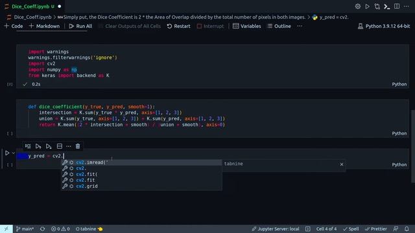Click the Run by Line icon in cell toolbar
Image resolution: width=415 pixels, height=233 pixels.
pyautogui.click(x=28, y=146)
